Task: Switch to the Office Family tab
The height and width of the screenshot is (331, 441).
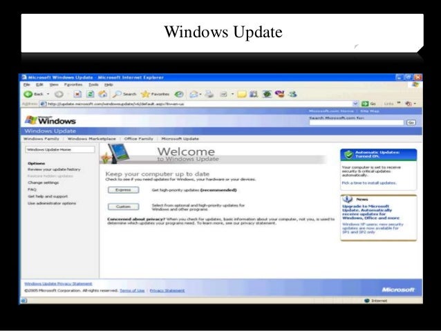Action: point(139,139)
